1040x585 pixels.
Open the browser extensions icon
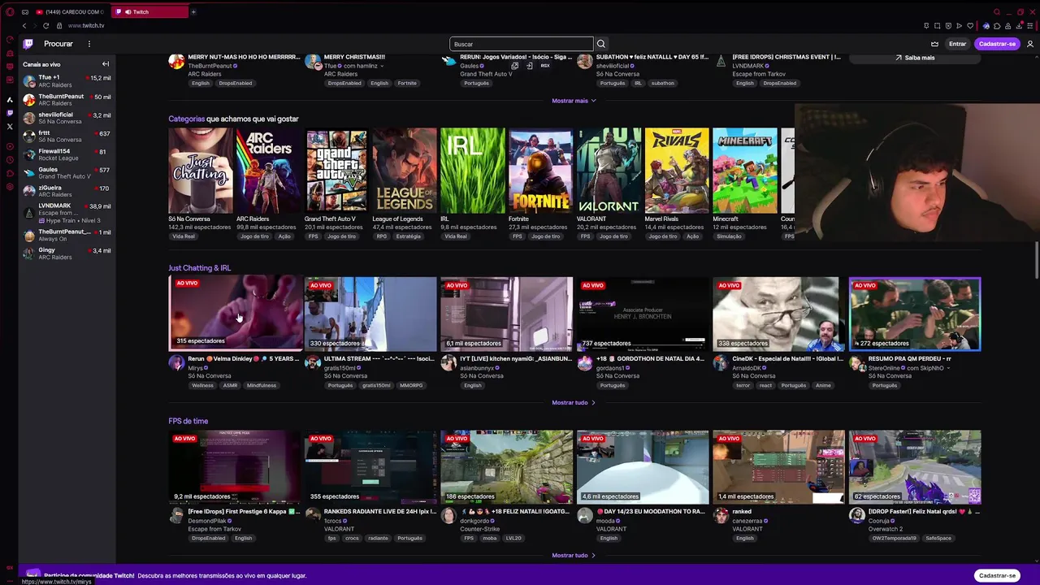click(x=997, y=26)
